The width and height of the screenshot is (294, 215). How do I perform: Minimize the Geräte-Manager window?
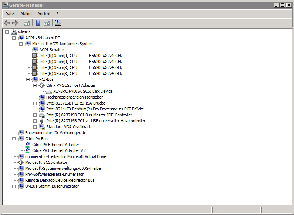tap(276, 5)
